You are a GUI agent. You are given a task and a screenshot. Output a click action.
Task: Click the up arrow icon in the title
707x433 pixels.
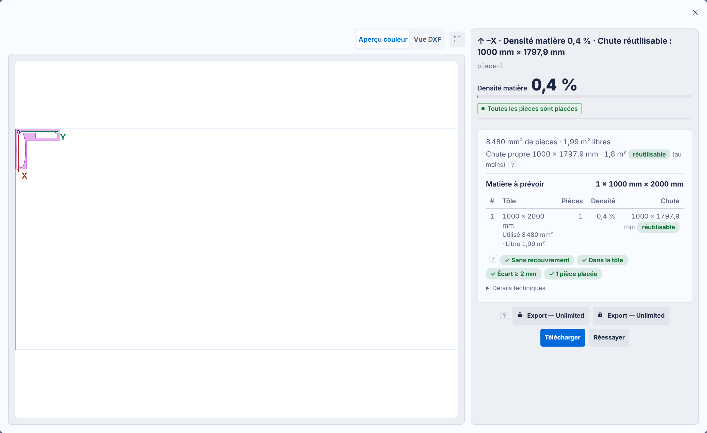[x=481, y=41]
